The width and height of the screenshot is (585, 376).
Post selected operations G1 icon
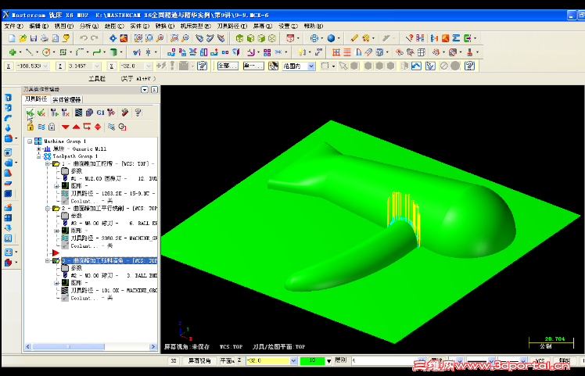(x=100, y=113)
